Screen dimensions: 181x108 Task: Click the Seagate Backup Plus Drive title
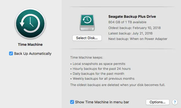(x=132, y=16)
